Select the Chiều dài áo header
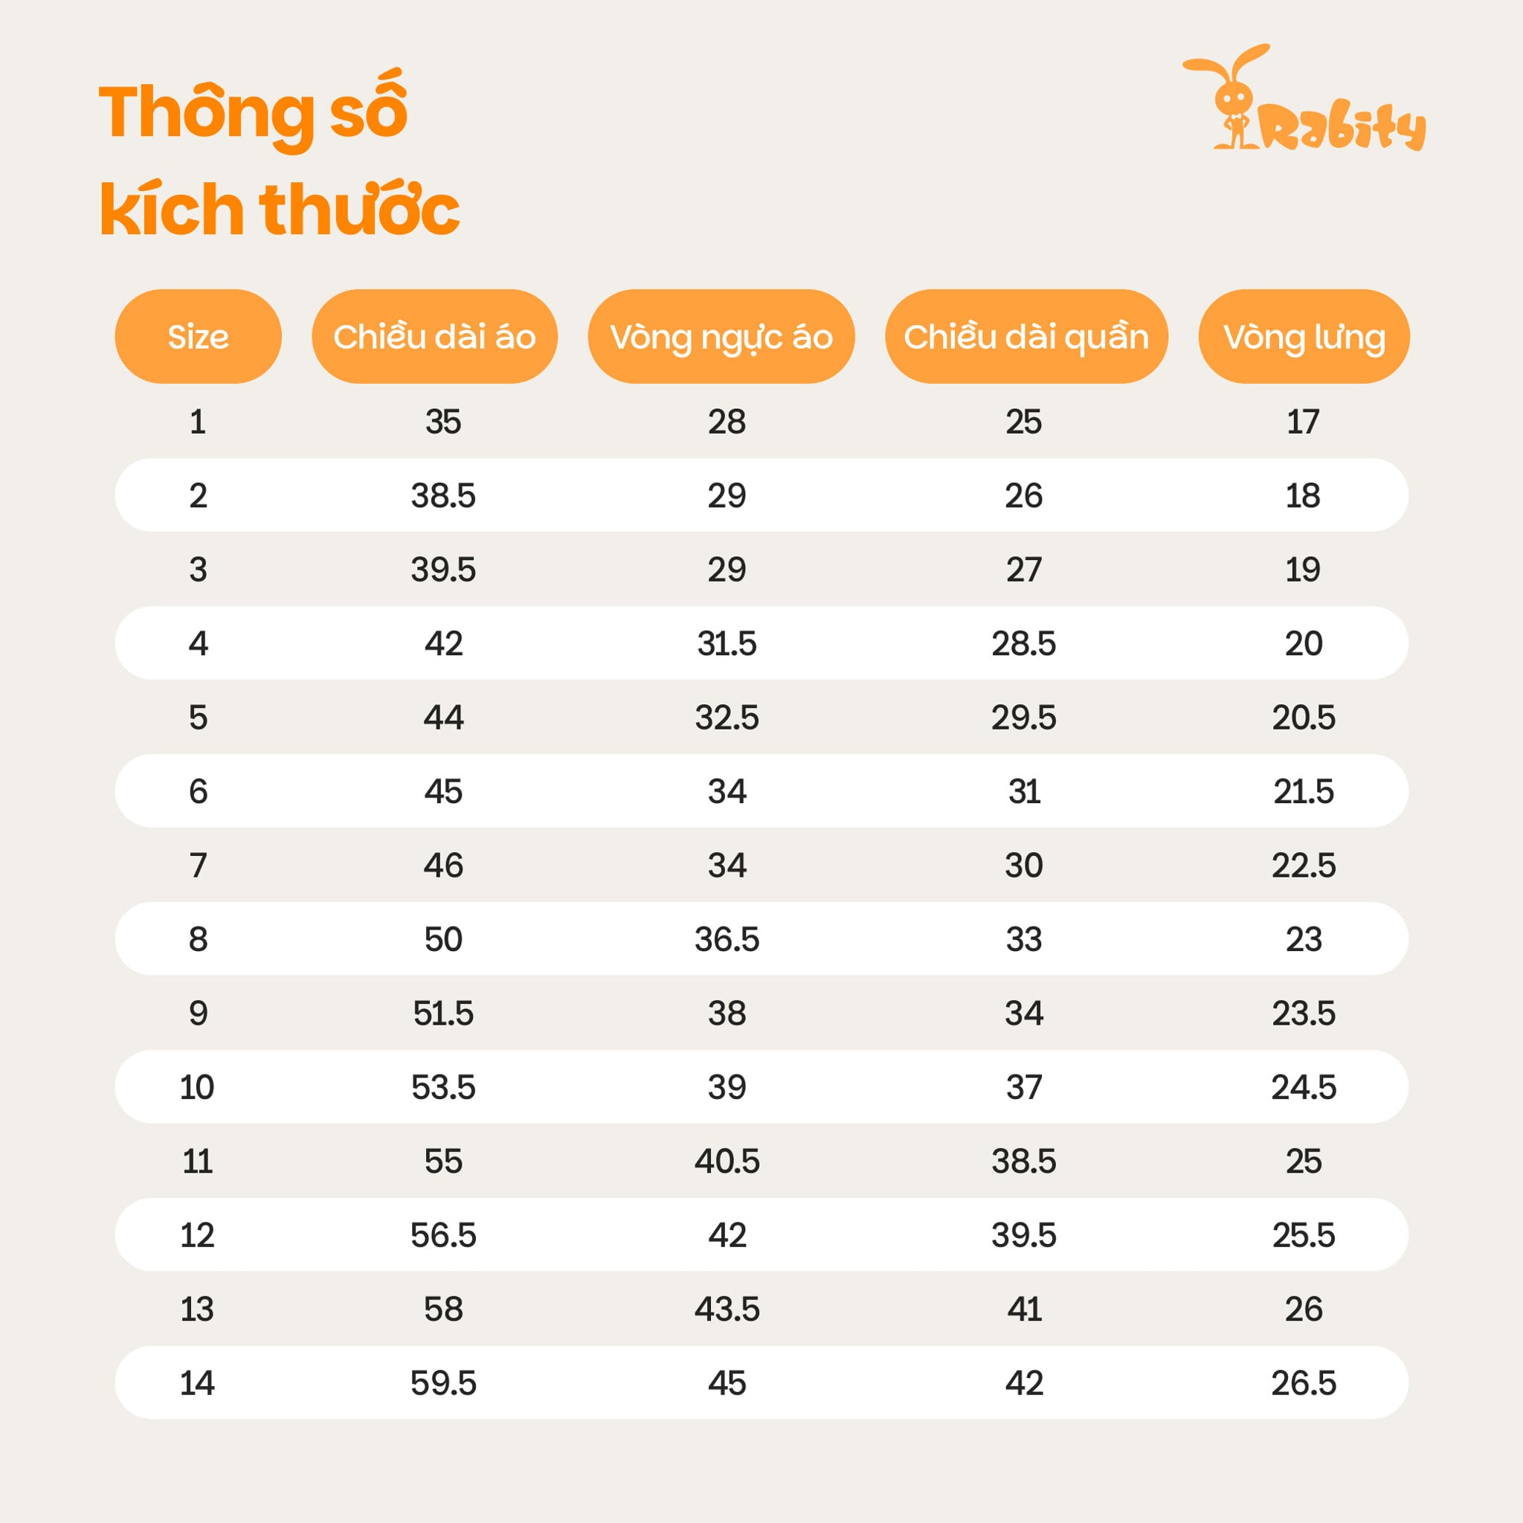This screenshot has width=1523, height=1523. (434, 337)
